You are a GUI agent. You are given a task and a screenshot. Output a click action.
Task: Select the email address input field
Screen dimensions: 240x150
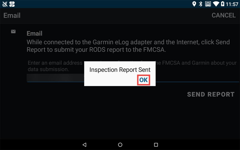[133, 78]
